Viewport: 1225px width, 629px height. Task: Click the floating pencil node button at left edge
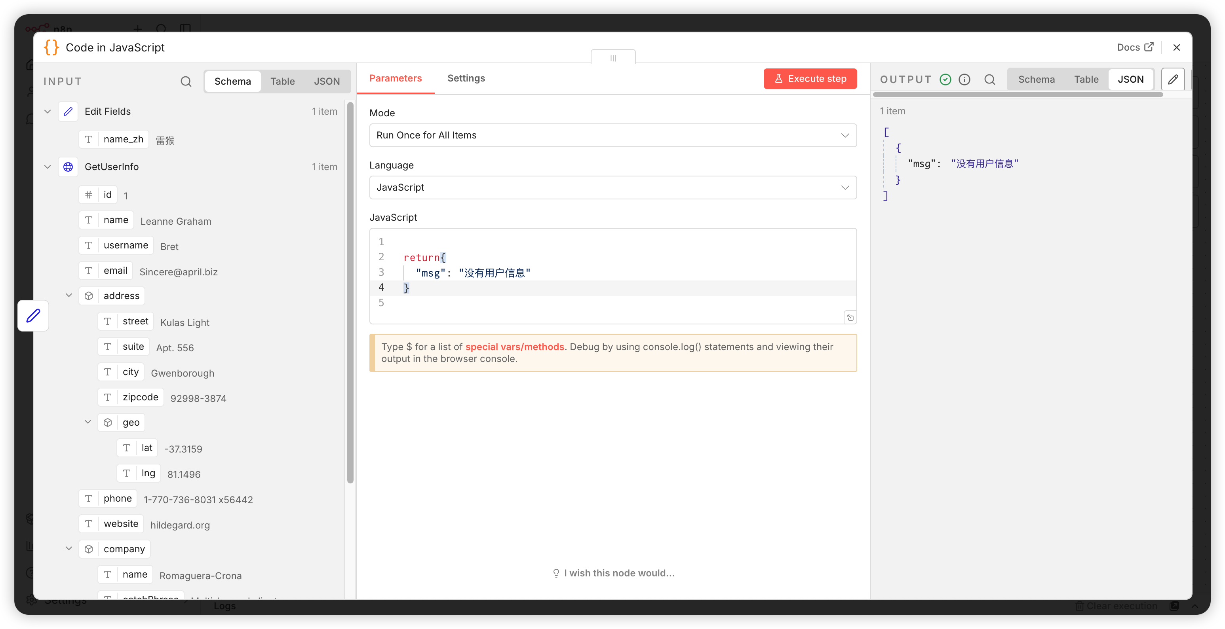pyautogui.click(x=33, y=315)
